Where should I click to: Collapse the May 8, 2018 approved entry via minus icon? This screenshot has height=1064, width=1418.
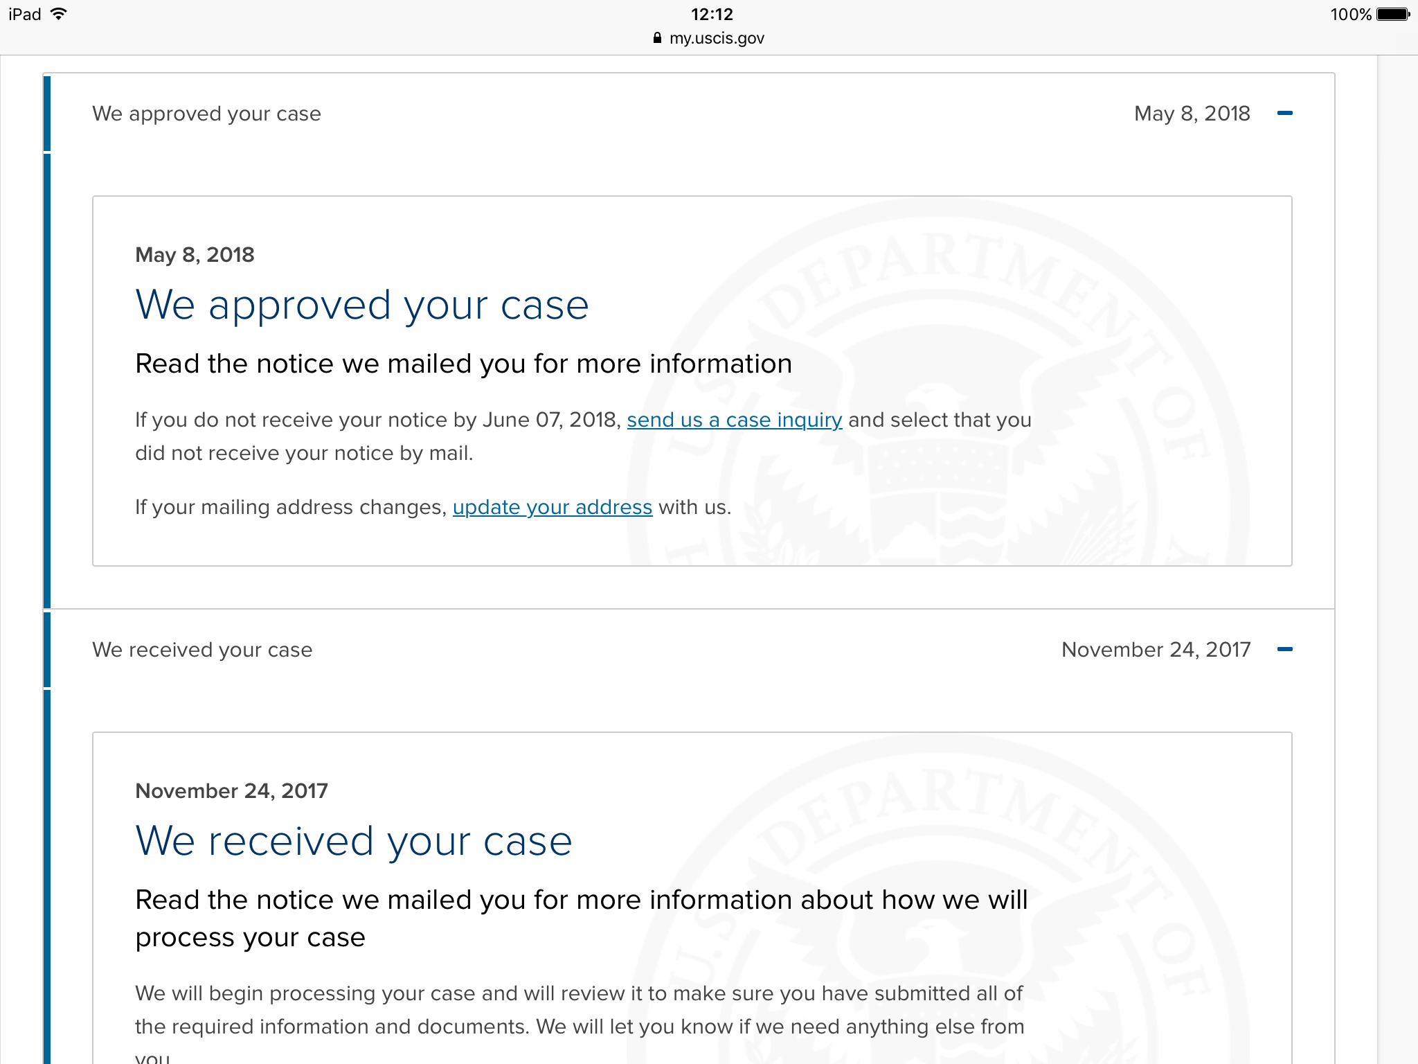[x=1284, y=113]
